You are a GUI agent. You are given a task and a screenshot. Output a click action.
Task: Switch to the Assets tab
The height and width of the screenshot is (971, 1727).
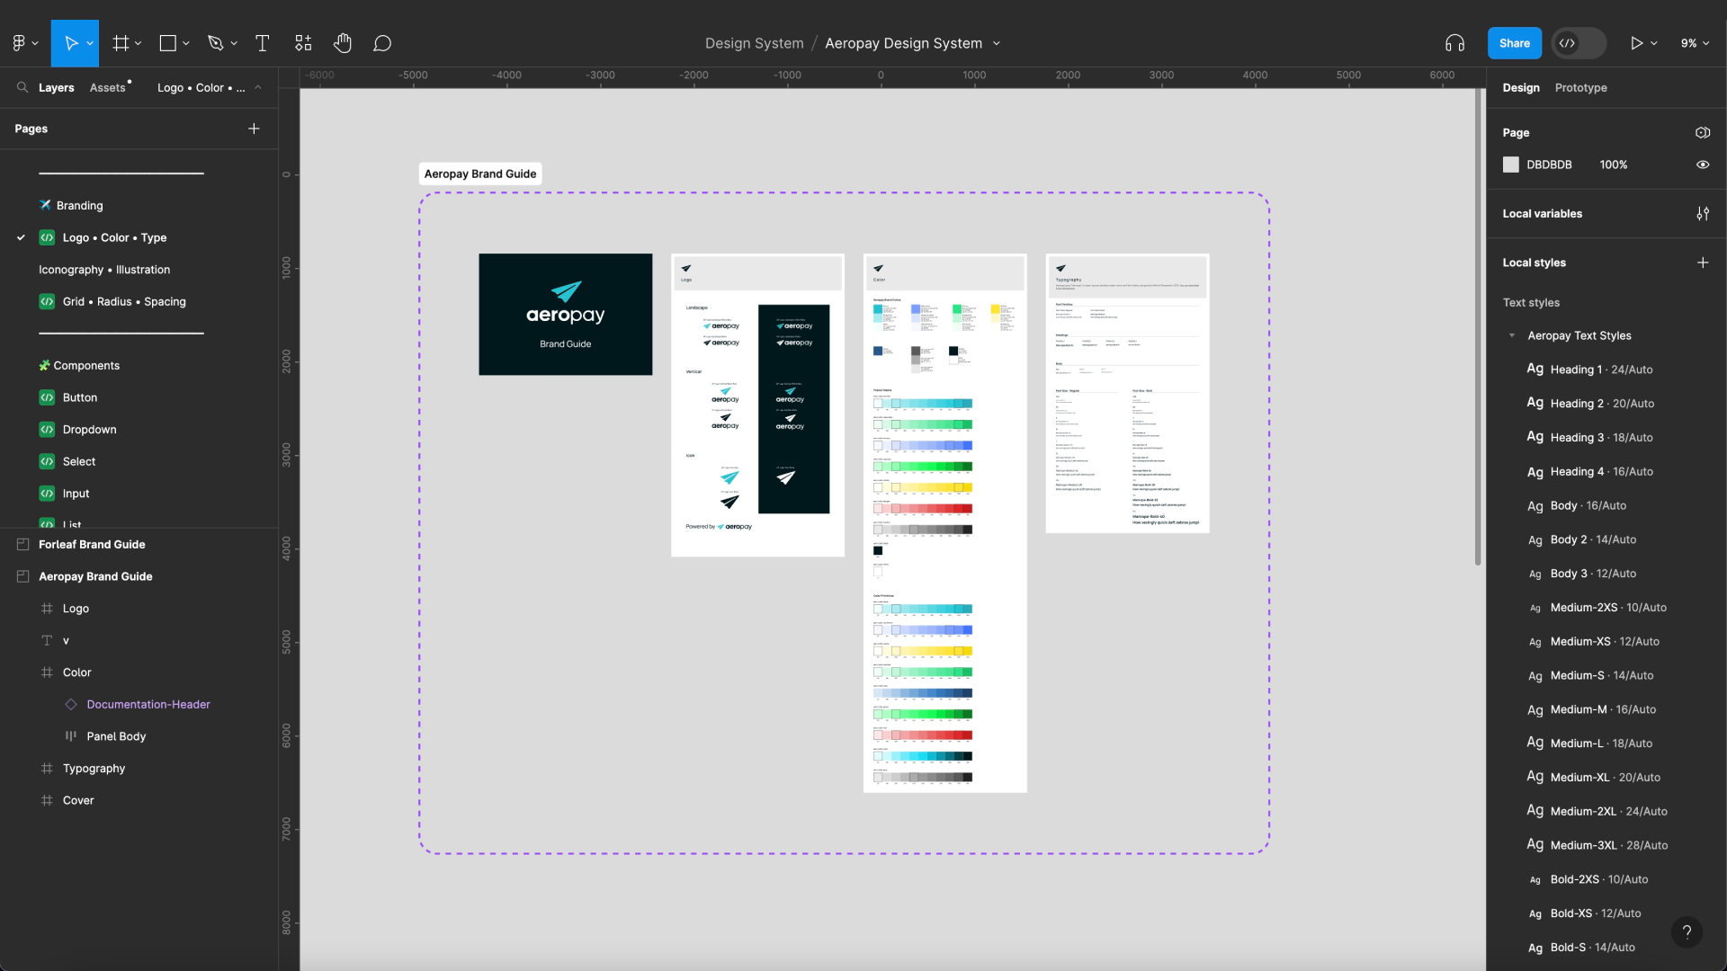(107, 87)
